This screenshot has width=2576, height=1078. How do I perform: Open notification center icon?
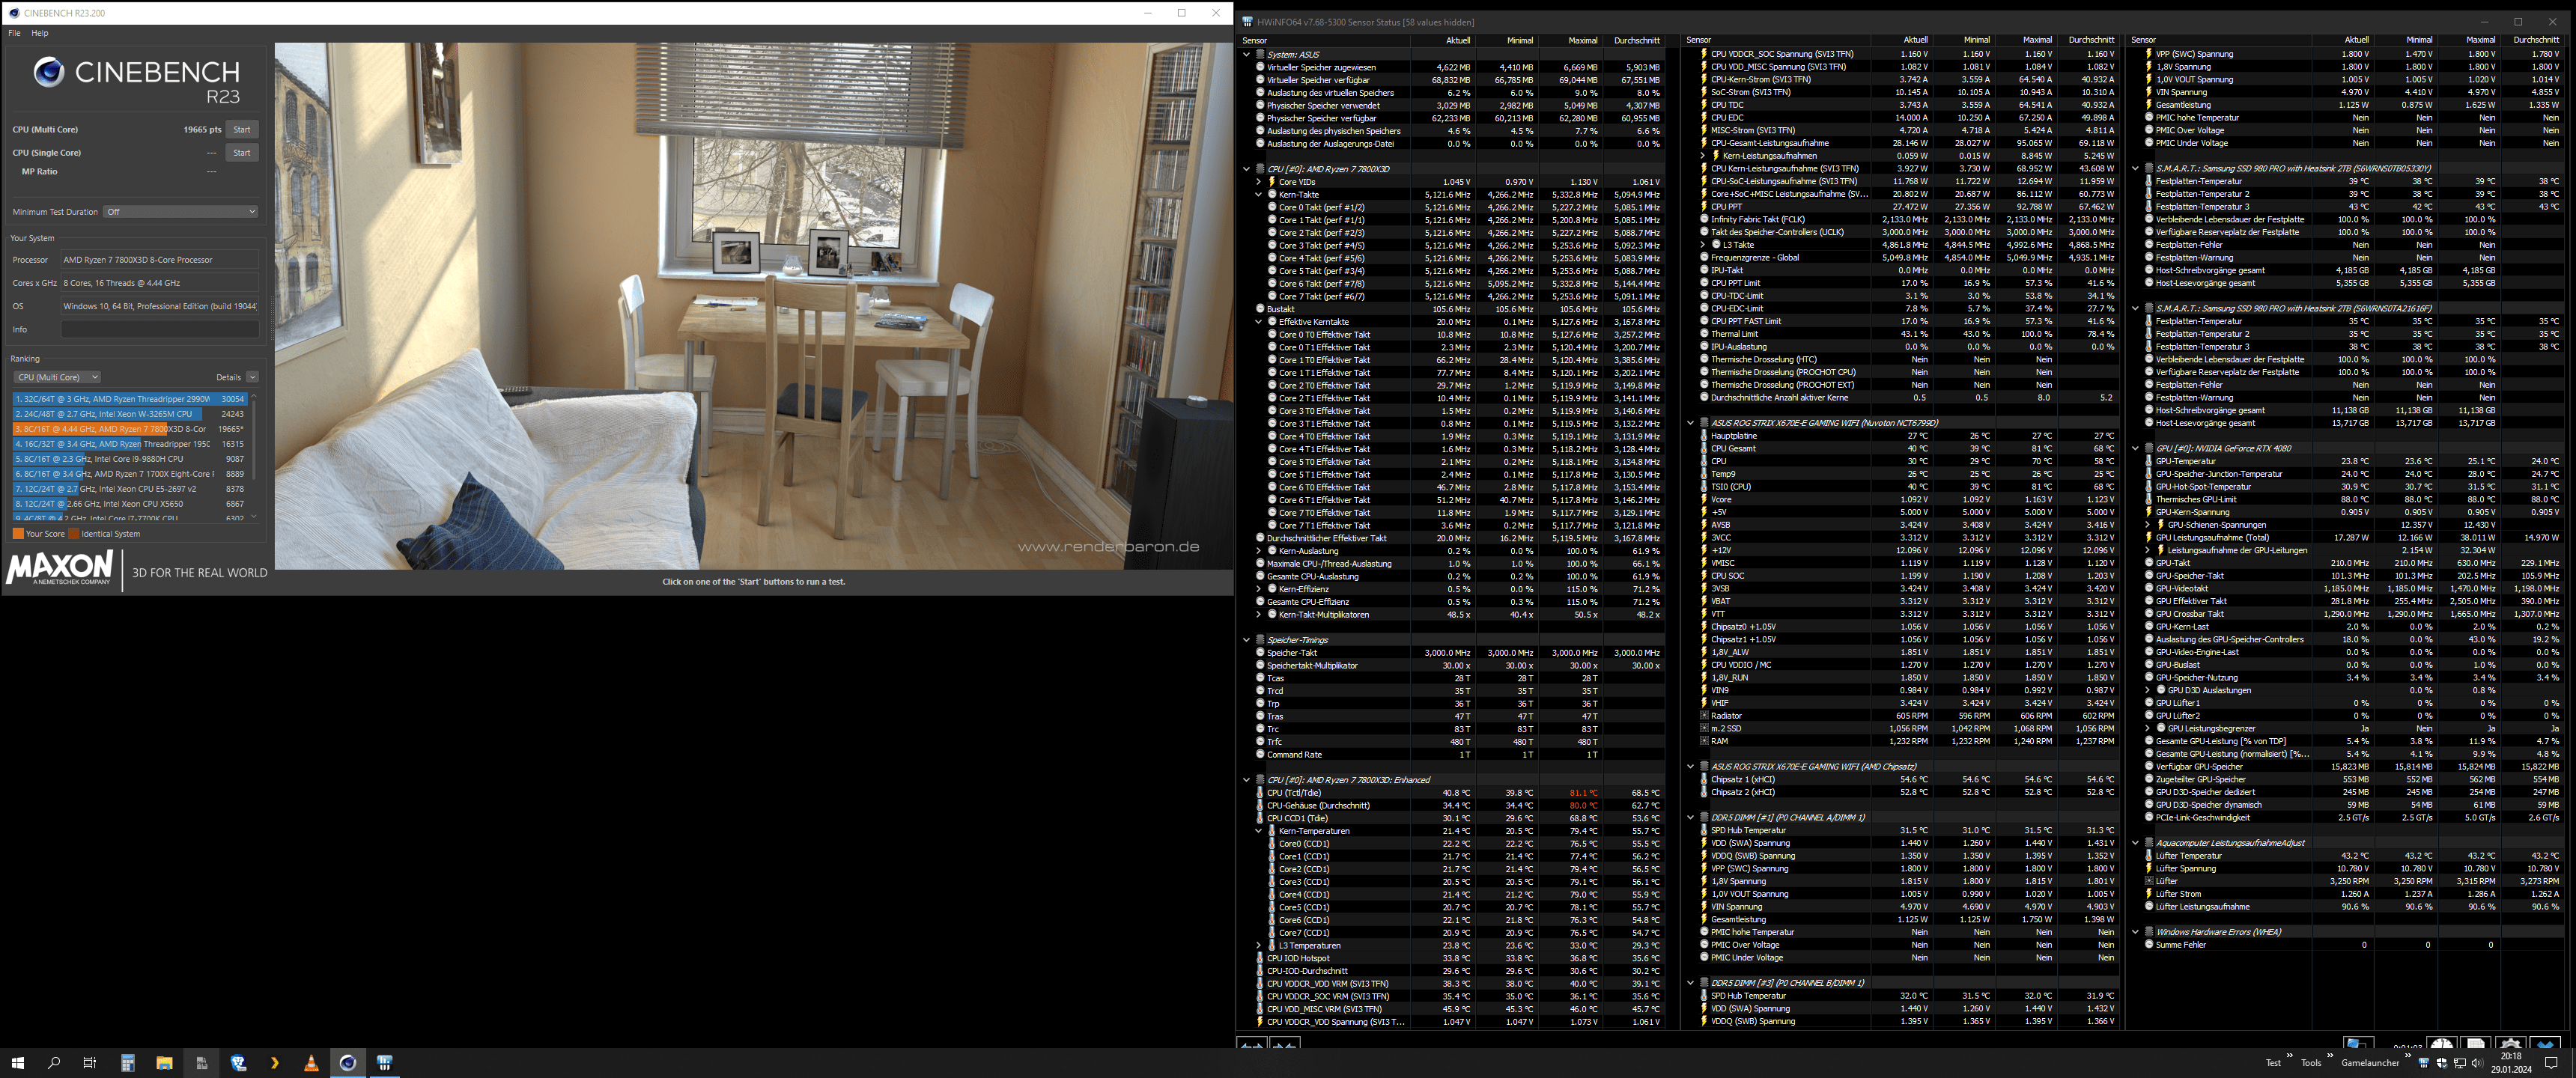2551,1063
